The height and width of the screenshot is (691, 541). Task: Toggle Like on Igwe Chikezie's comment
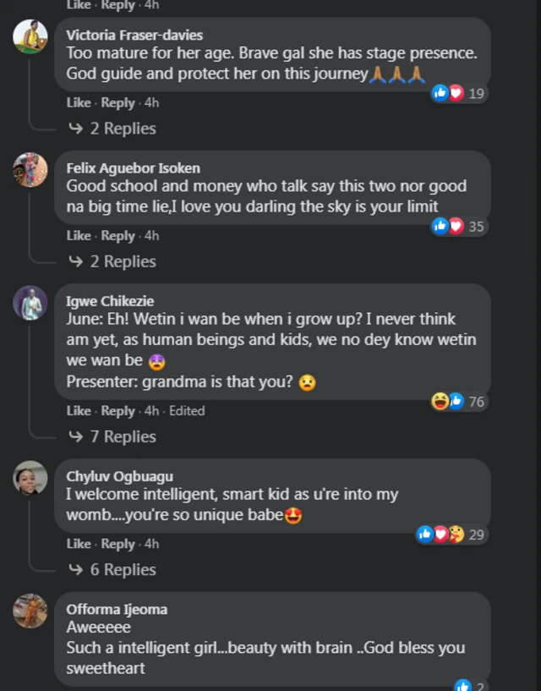point(78,410)
